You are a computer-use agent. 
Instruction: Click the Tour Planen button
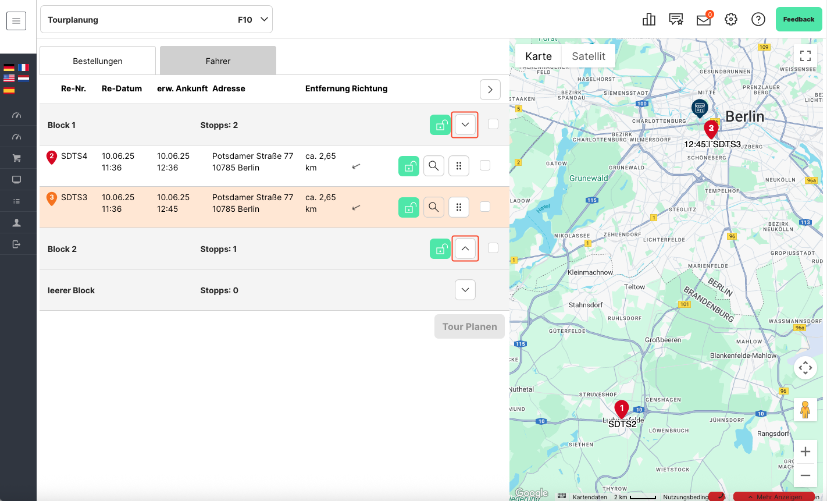(470, 327)
